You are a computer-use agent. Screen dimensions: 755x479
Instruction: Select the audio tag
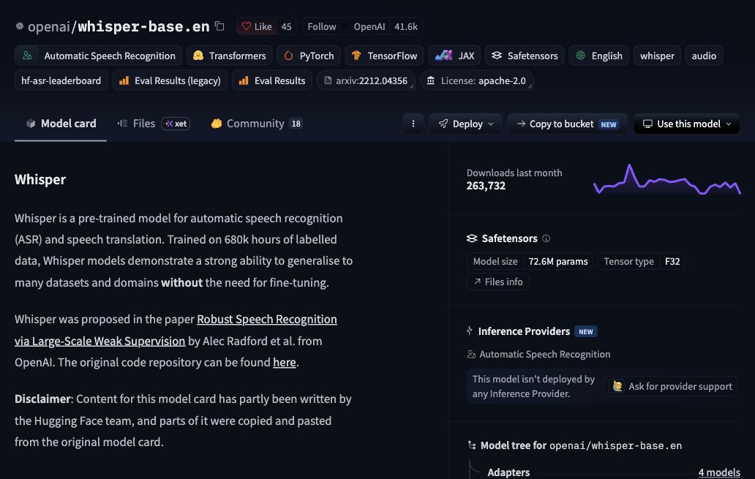coord(704,56)
